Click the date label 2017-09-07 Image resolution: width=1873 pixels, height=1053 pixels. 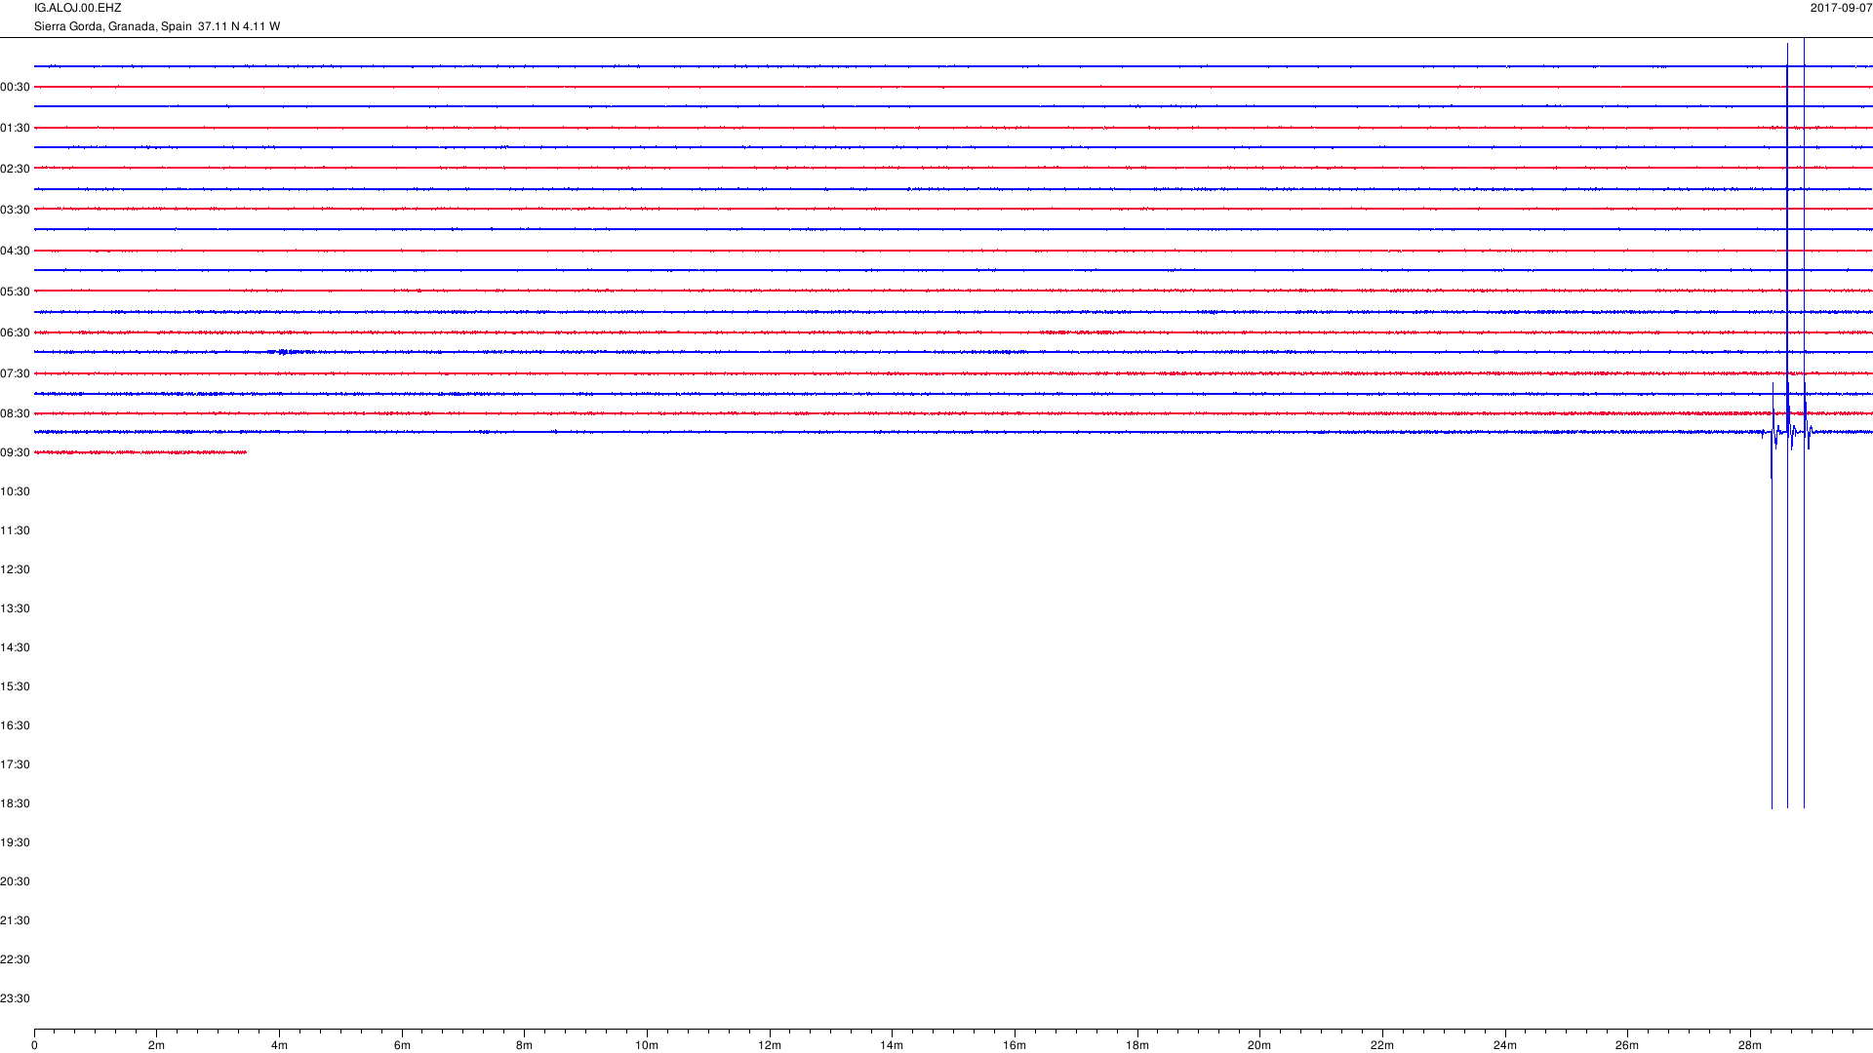click(1841, 8)
